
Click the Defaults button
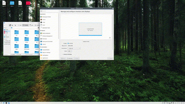pyautogui.click(x=70, y=58)
